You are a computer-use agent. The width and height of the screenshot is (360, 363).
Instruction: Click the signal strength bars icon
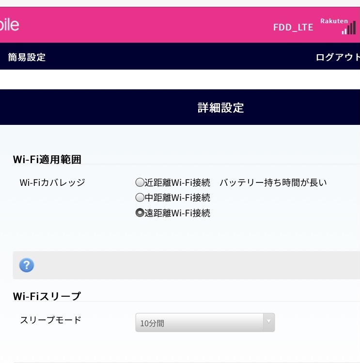pos(349,29)
